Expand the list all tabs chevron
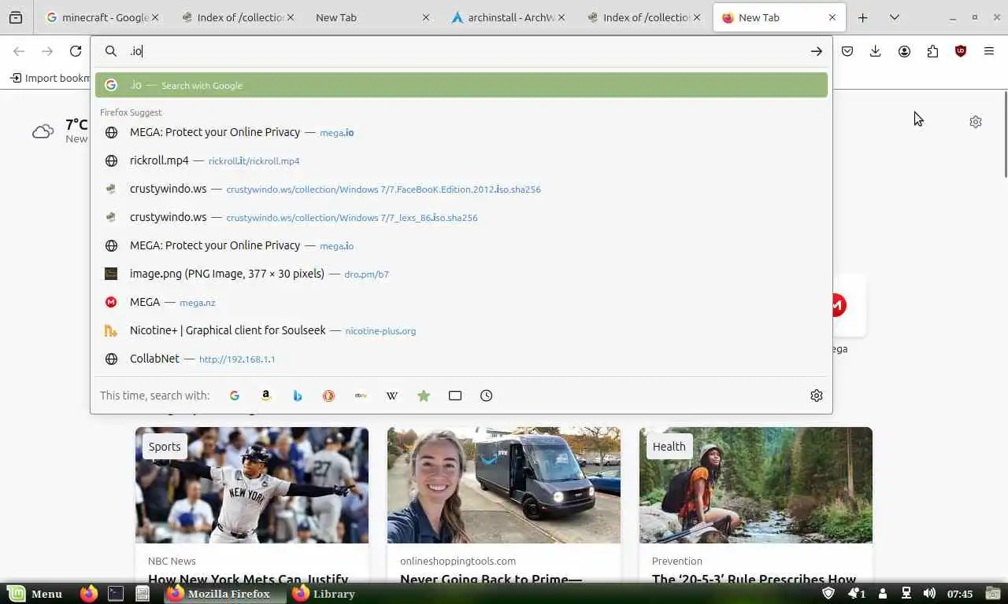The image size is (1008, 604). point(895,17)
